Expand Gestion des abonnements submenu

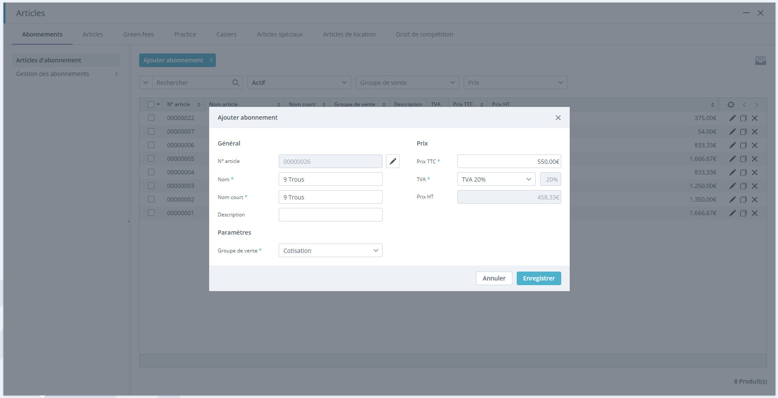point(116,74)
